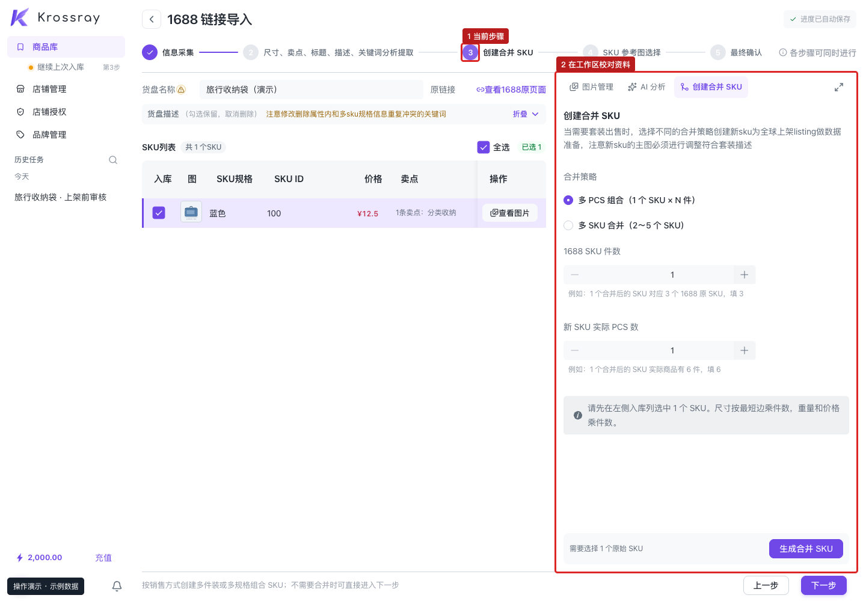
Task: Click 操作演示 · 示例数据 badge
Action: (46, 586)
